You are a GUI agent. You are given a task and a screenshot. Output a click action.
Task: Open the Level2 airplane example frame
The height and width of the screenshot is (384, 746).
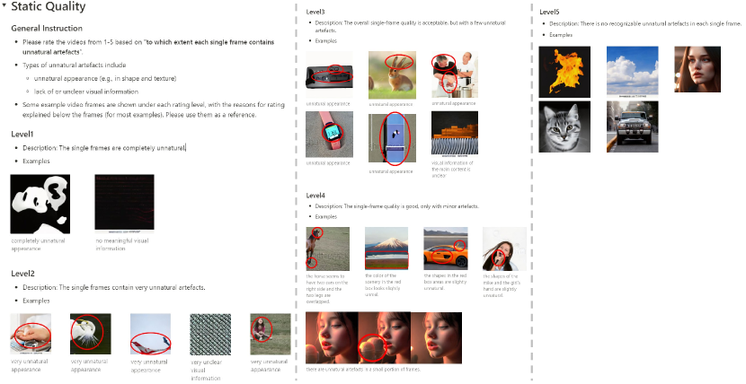coord(150,334)
